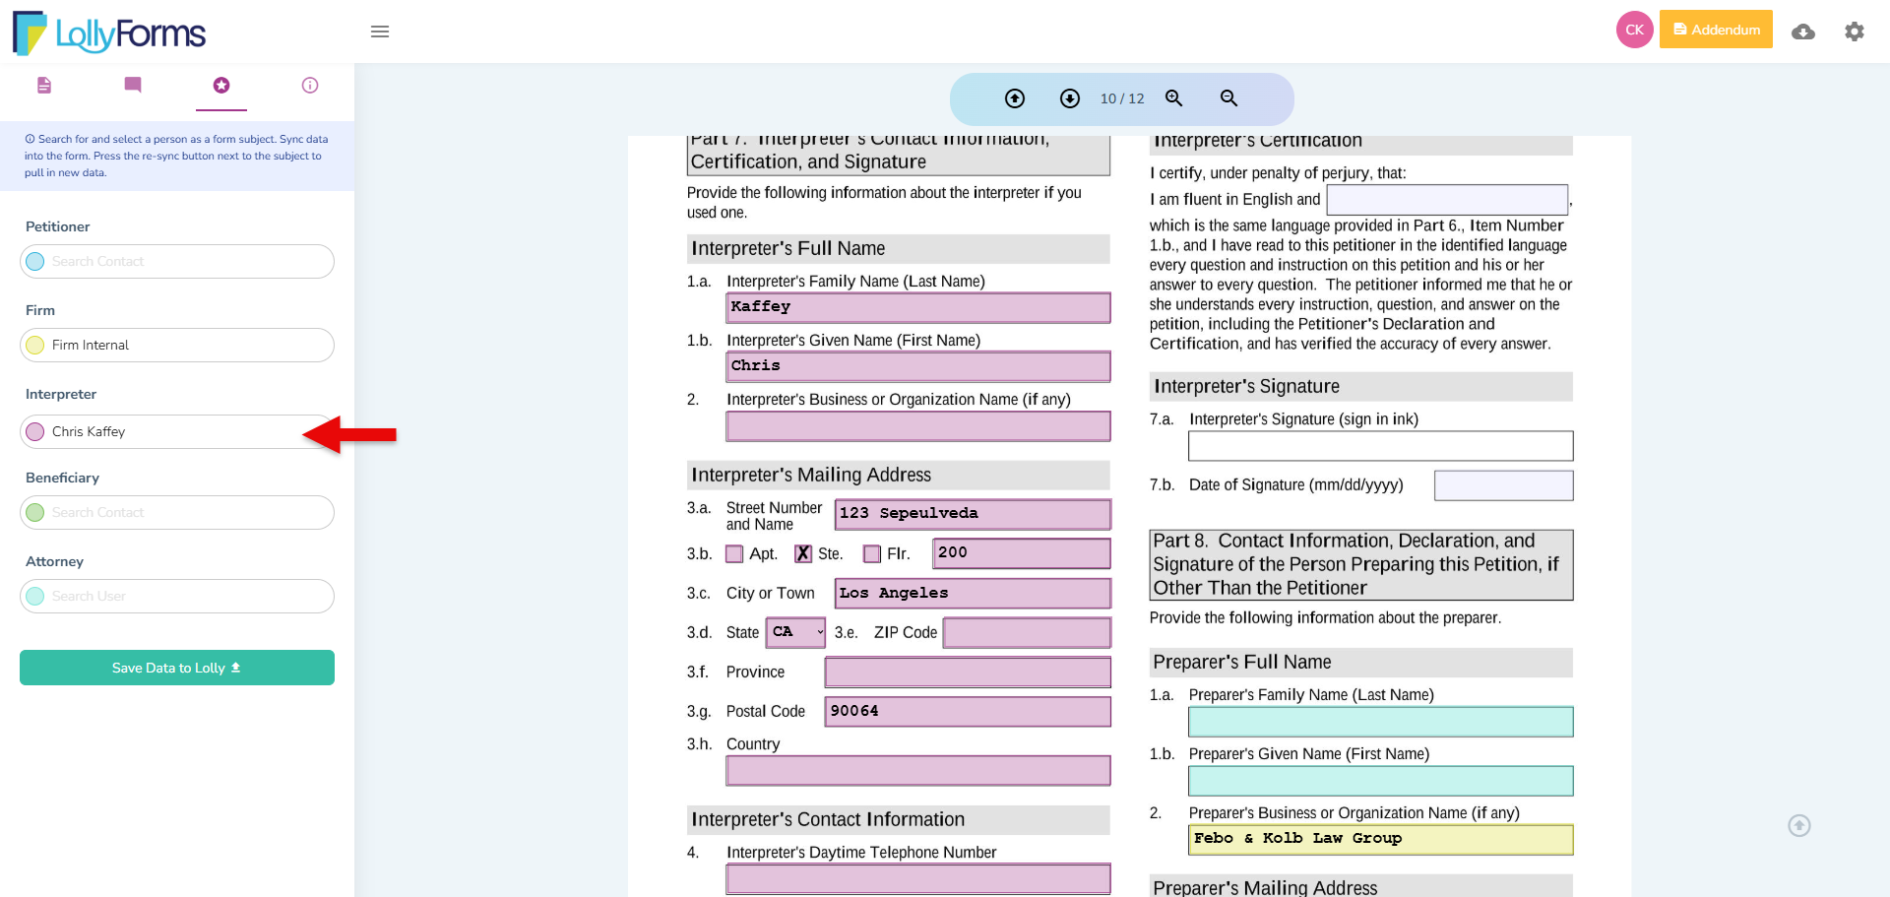Click the Addendum button
Image resolution: width=1890 pixels, height=897 pixels.
tap(1716, 30)
